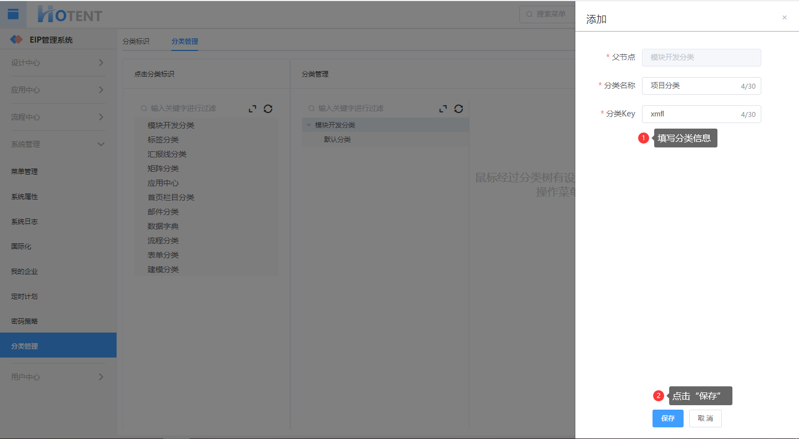
Task: Expand the 设计中心 sidebar menu
Action: click(58, 63)
